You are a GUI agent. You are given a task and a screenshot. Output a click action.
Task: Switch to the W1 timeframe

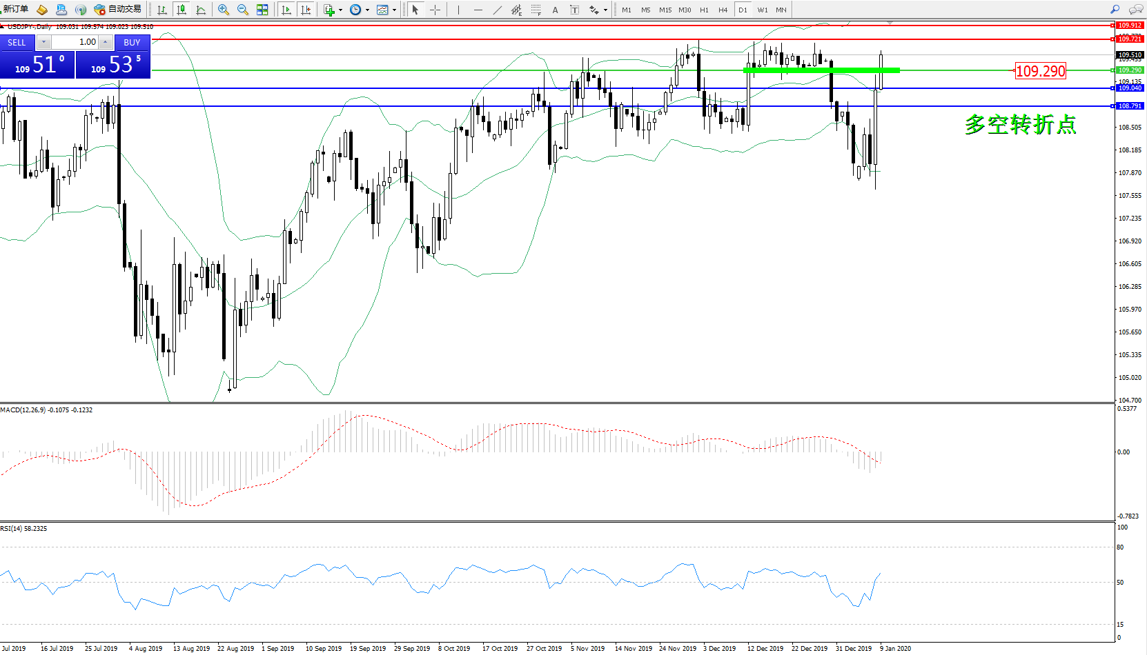tap(762, 10)
